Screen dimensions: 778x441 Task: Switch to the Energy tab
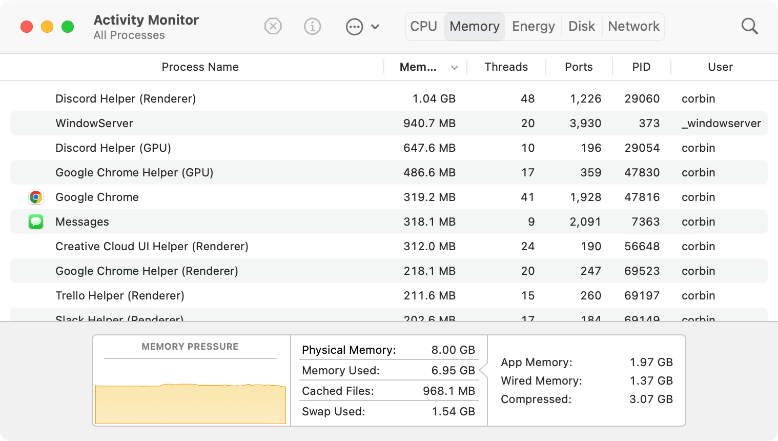(x=533, y=26)
